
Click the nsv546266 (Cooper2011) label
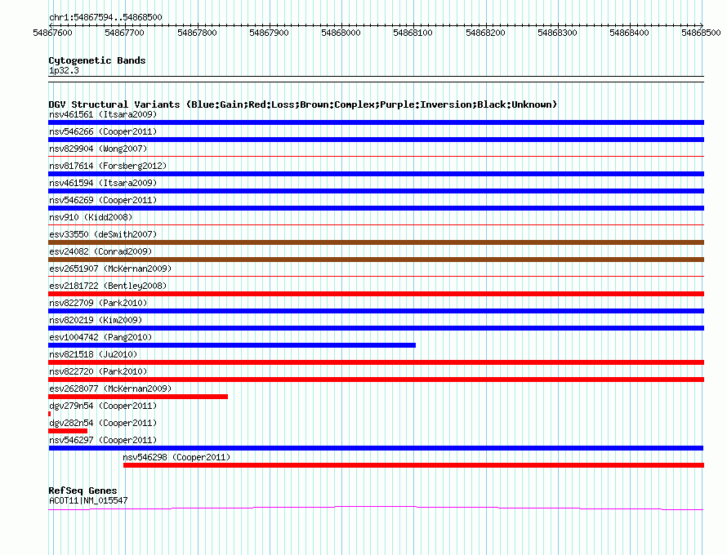click(x=103, y=131)
